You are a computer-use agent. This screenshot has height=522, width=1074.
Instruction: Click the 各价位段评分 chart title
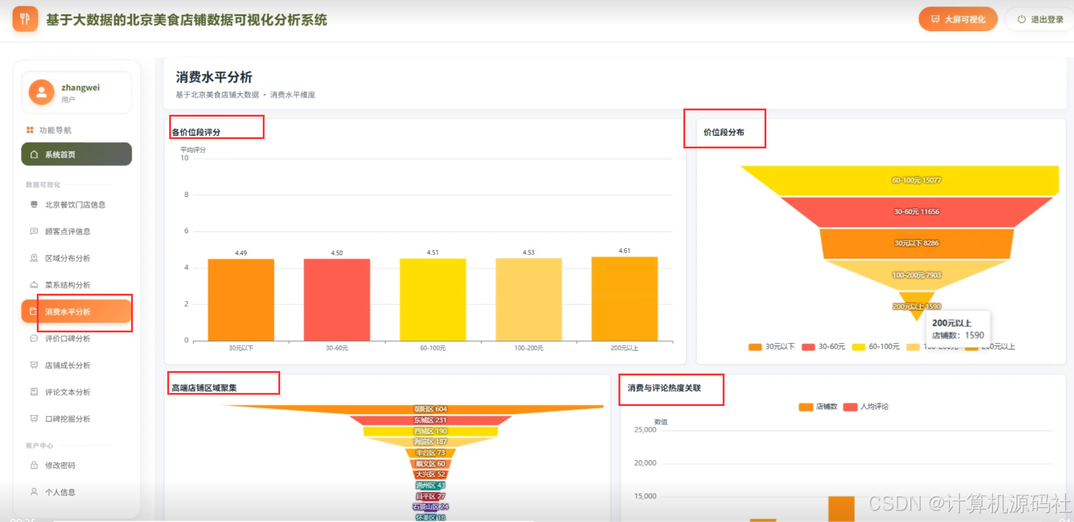[x=196, y=132]
